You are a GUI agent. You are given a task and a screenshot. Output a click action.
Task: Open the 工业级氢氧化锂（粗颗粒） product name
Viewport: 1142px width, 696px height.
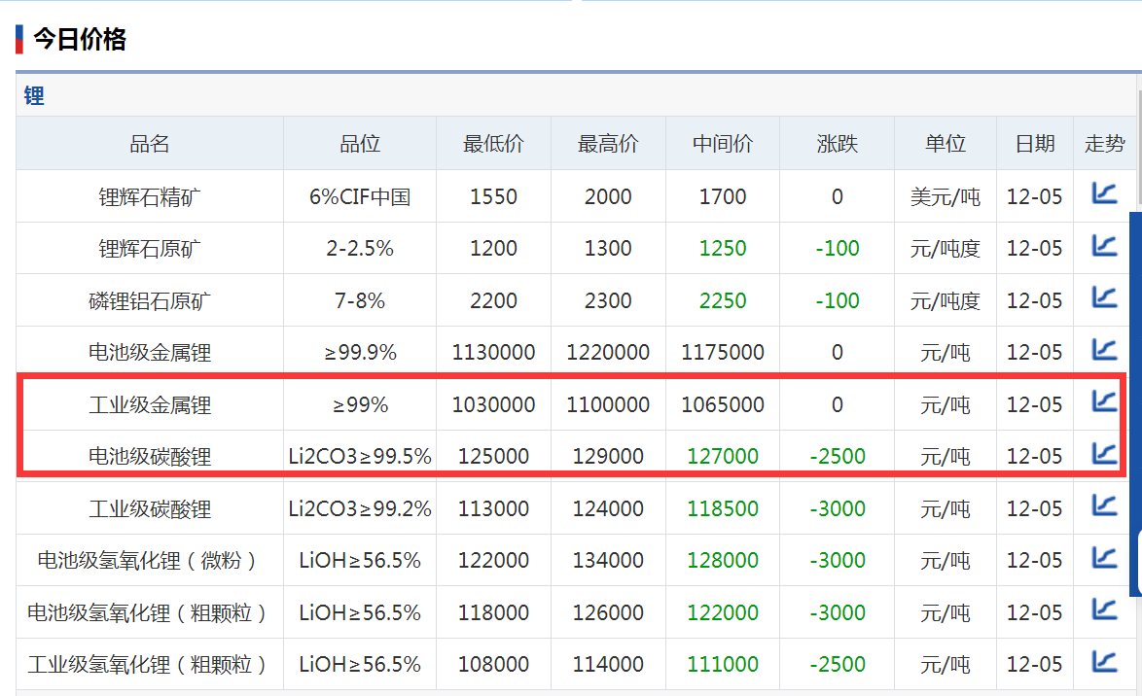149,666
